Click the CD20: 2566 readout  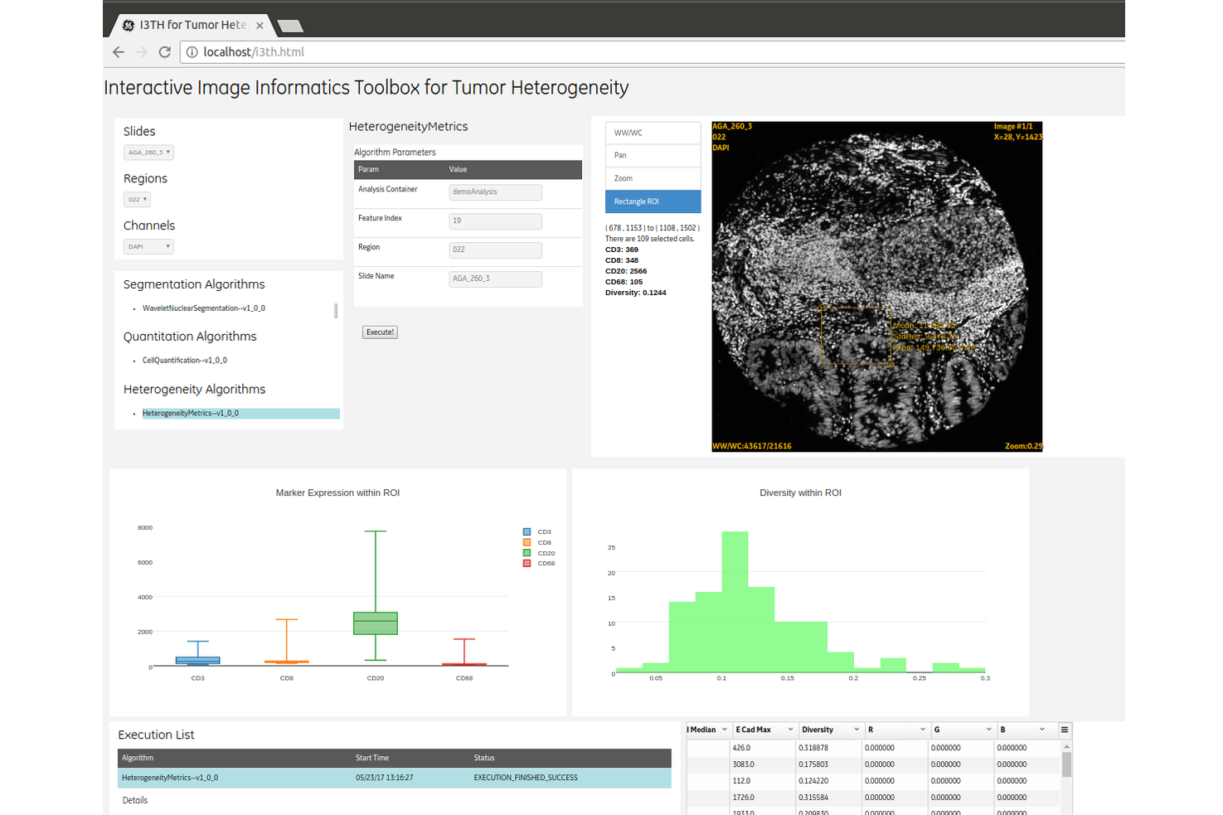tap(626, 271)
